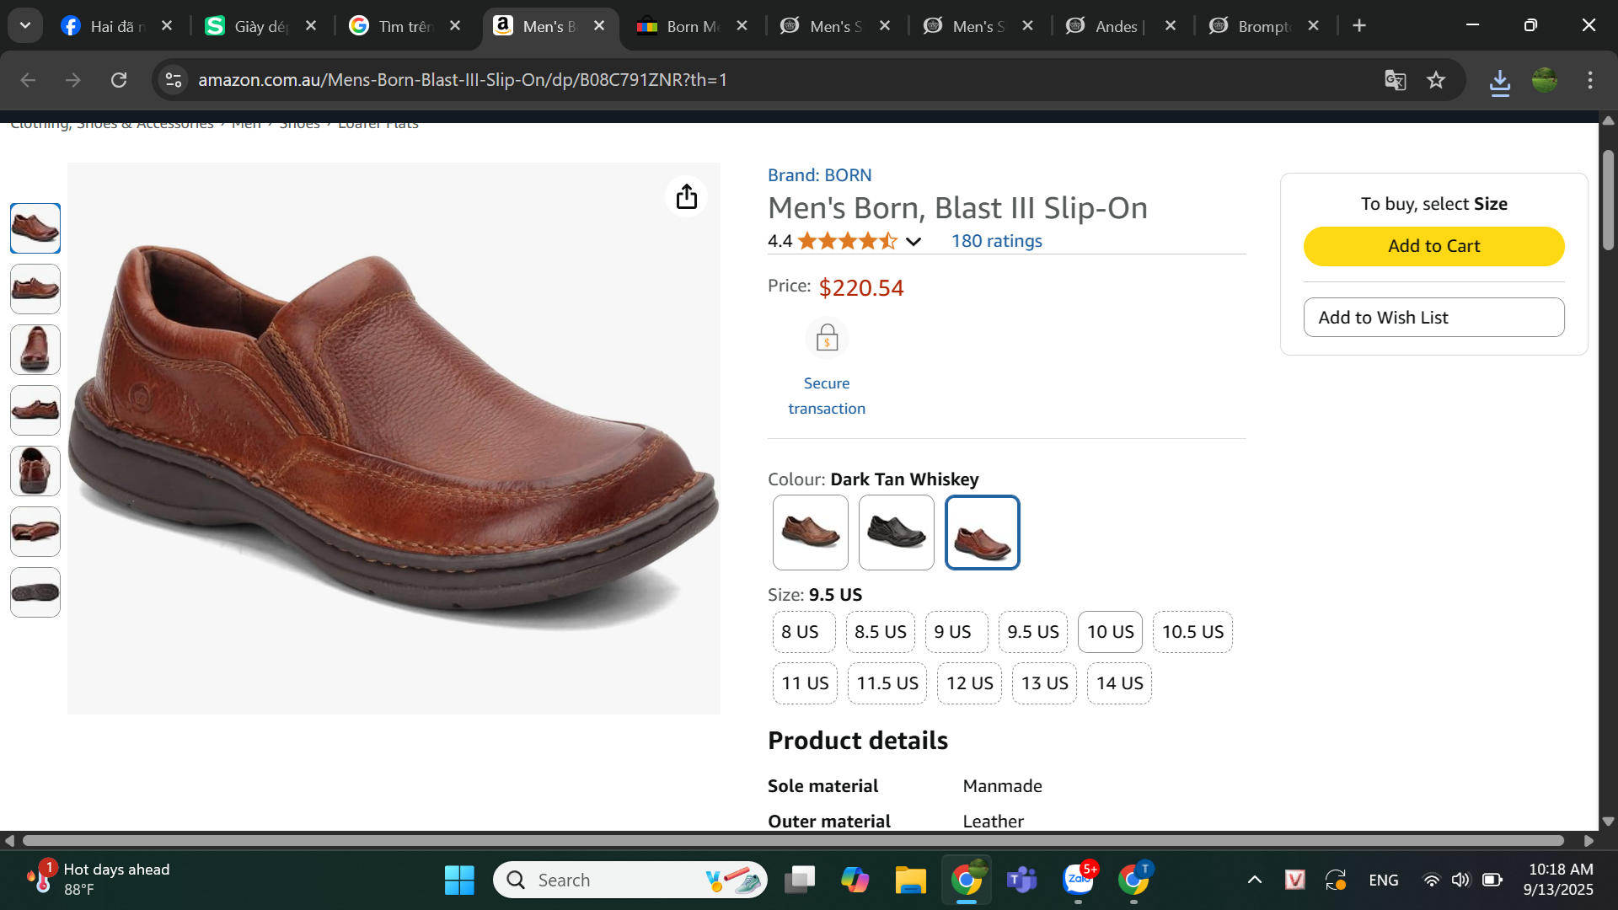
Task: Click the translate page icon in address bar
Action: pos(1396,80)
